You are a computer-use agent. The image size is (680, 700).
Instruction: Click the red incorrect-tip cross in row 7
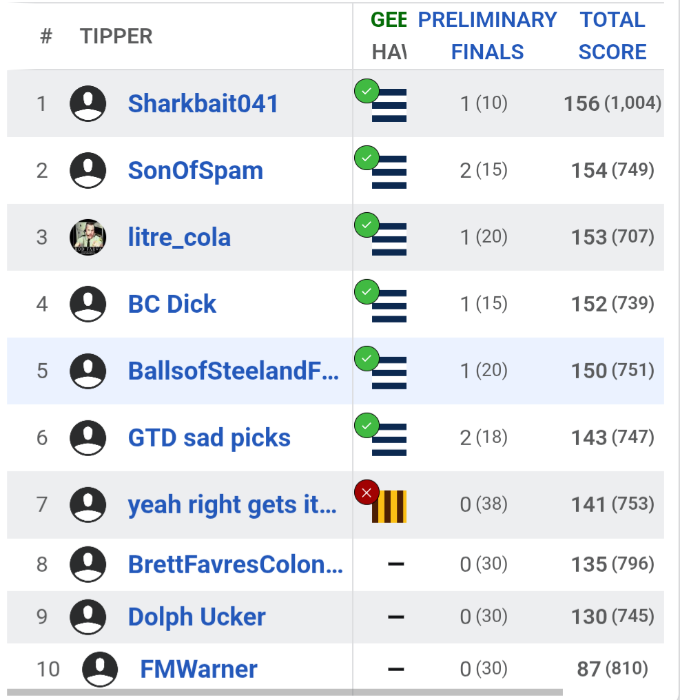(367, 493)
